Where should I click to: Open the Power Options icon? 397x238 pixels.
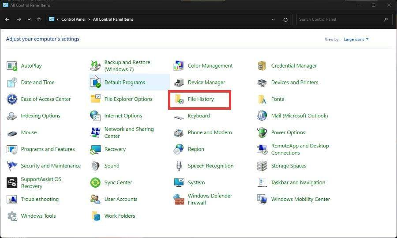pyautogui.click(x=262, y=132)
